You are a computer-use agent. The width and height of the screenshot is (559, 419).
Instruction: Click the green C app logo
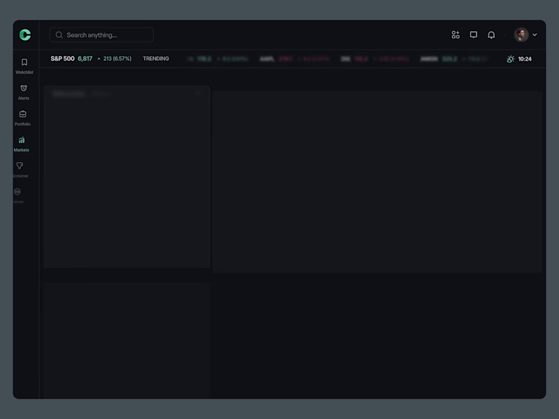[25, 35]
